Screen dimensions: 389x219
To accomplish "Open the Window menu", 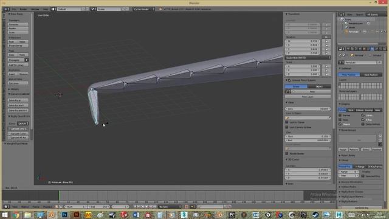I will click(35, 9).
